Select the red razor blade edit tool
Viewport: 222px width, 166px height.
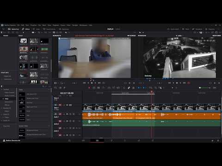pyautogui.click(x=89, y=88)
